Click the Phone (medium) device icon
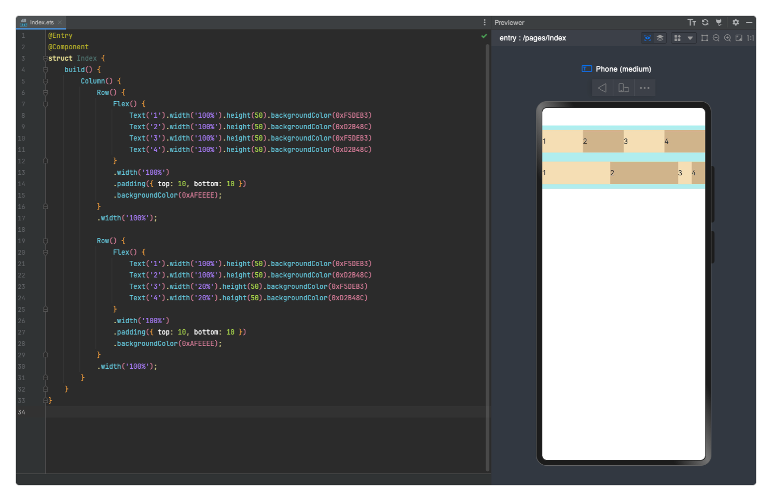Image resolution: width=772 pixels, height=501 pixels. pyautogui.click(x=587, y=68)
